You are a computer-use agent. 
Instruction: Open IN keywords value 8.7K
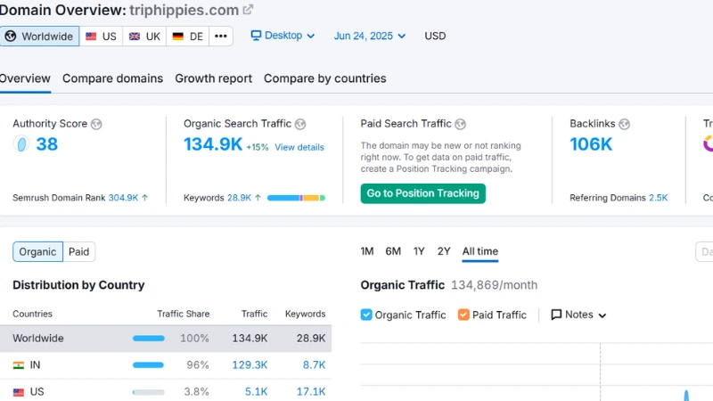click(x=314, y=365)
